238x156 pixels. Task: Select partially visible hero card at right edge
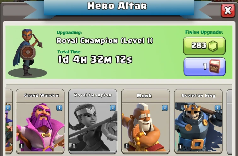pyautogui.click(x=229, y=121)
